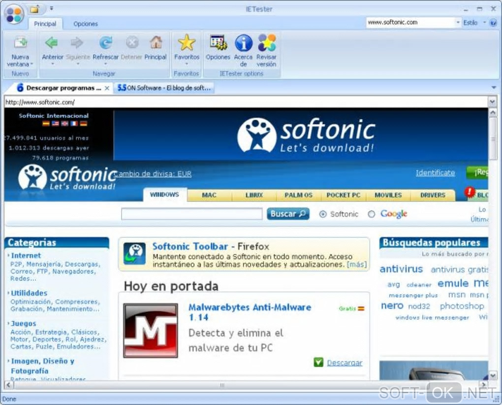Screen dimensions: 502x405
Task: Select the Descargar programas browser tab
Action: 59,88
